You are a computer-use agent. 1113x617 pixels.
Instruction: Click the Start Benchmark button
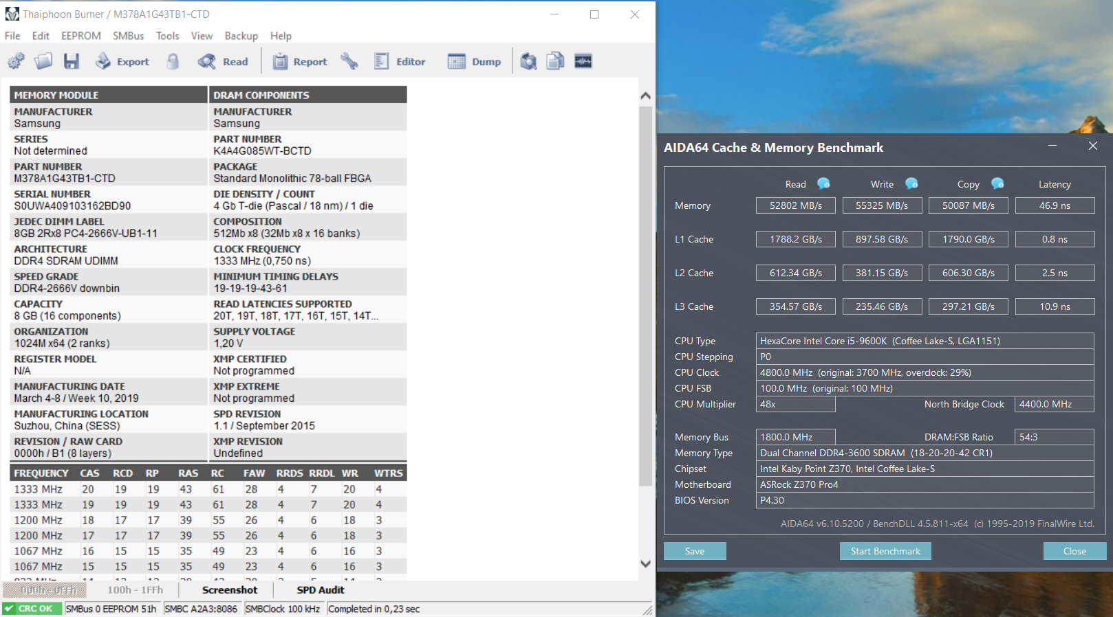[885, 551]
